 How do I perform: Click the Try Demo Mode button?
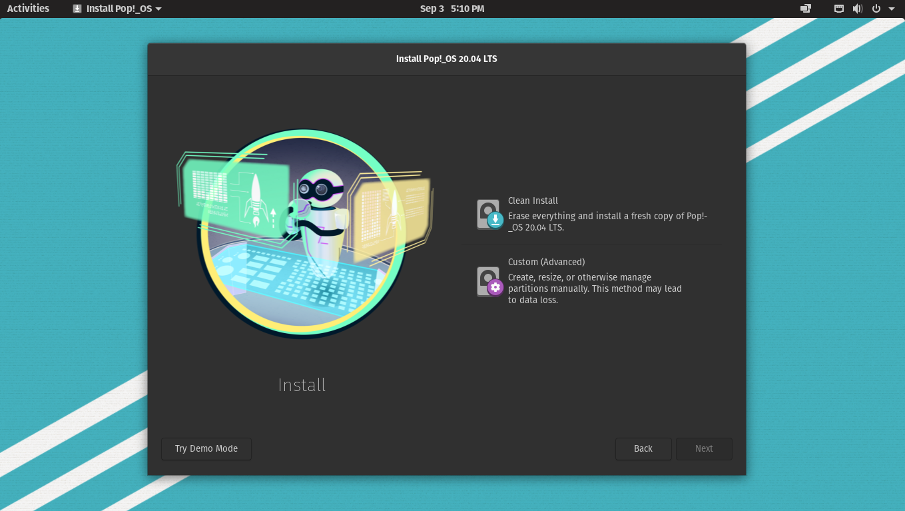(x=206, y=448)
